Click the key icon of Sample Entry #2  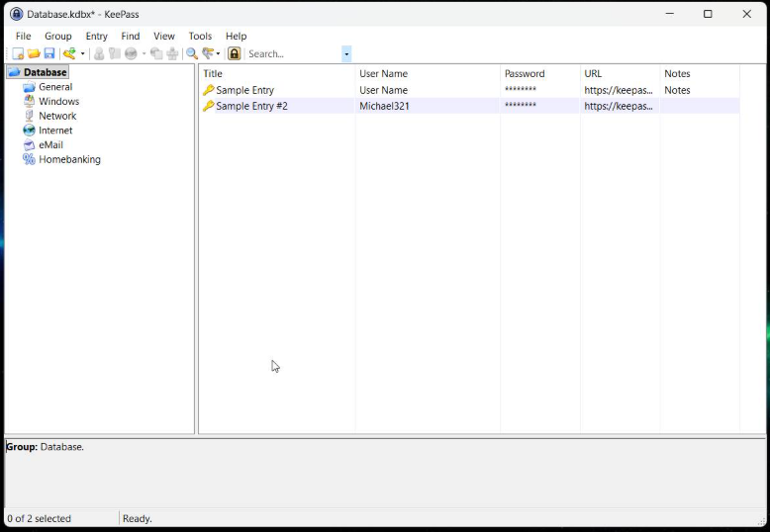(x=208, y=106)
